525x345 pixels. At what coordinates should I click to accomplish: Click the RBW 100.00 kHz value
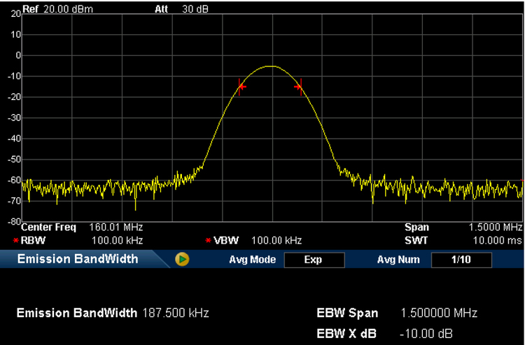point(117,240)
